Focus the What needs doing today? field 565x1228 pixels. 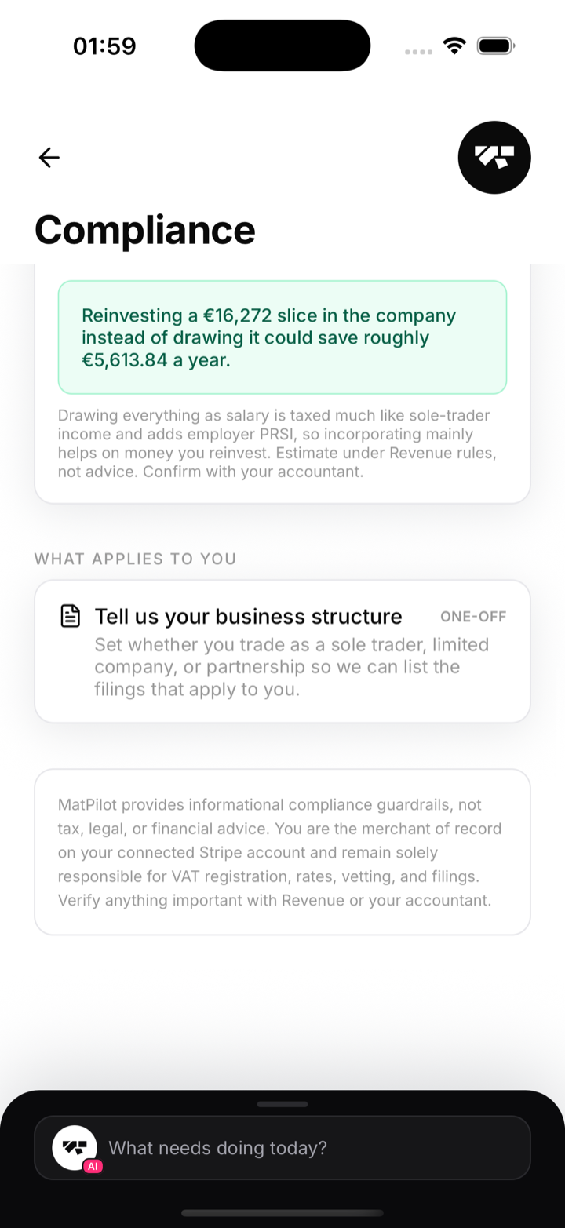(282, 1147)
